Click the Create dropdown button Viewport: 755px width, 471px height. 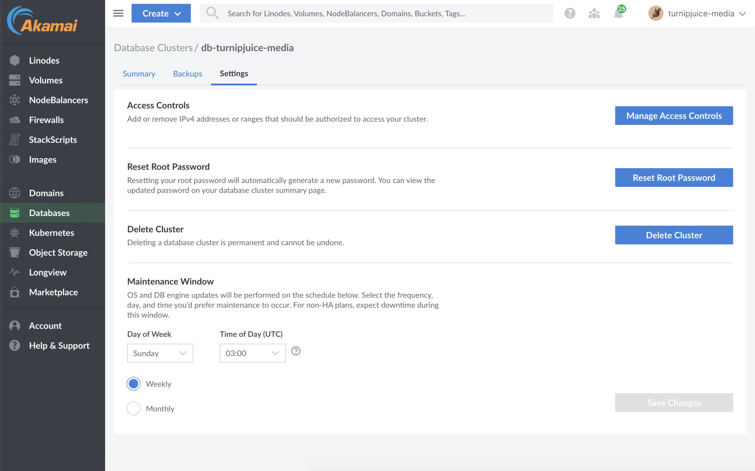coord(161,13)
